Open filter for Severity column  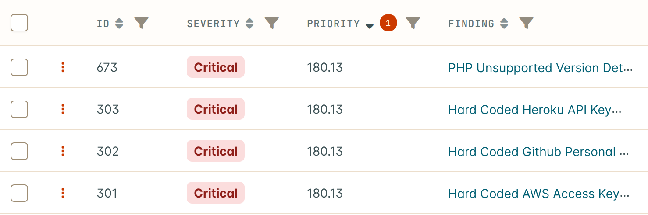tap(272, 23)
